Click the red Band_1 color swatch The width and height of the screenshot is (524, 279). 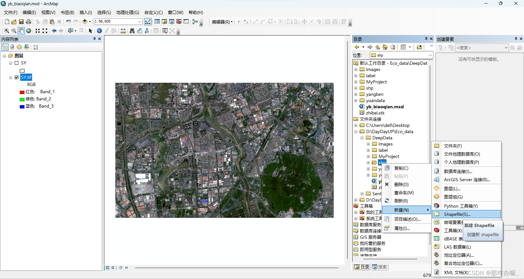pyautogui.click(x=22, y=92)
